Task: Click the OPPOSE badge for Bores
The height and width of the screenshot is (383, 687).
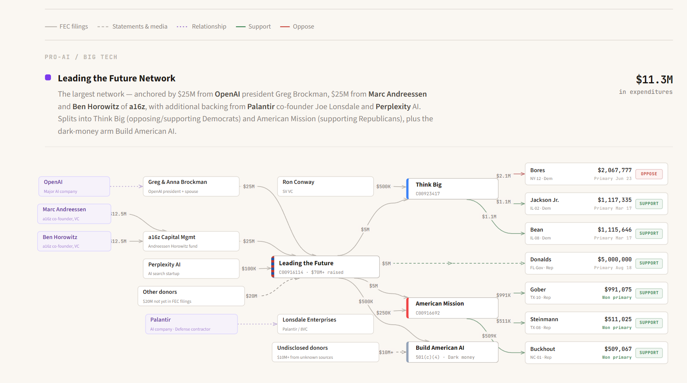Action: click(x=649, y=174)
